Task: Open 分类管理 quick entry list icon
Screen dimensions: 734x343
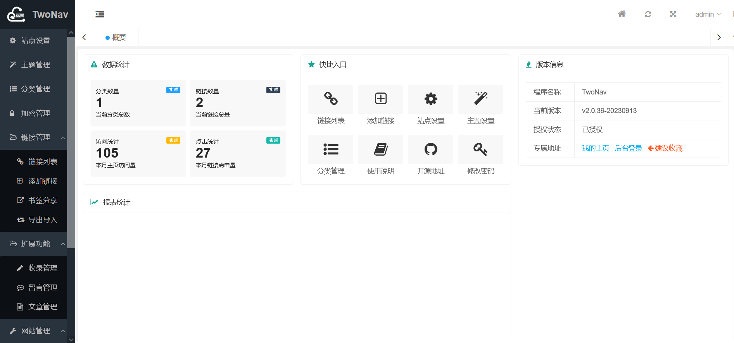Action: pyautogui.click(x=331, y=149)
